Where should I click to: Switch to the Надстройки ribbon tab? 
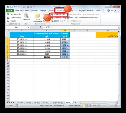[x=82, y=11]
